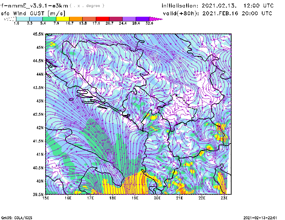Click the 45N latitude label

point(40,47)
